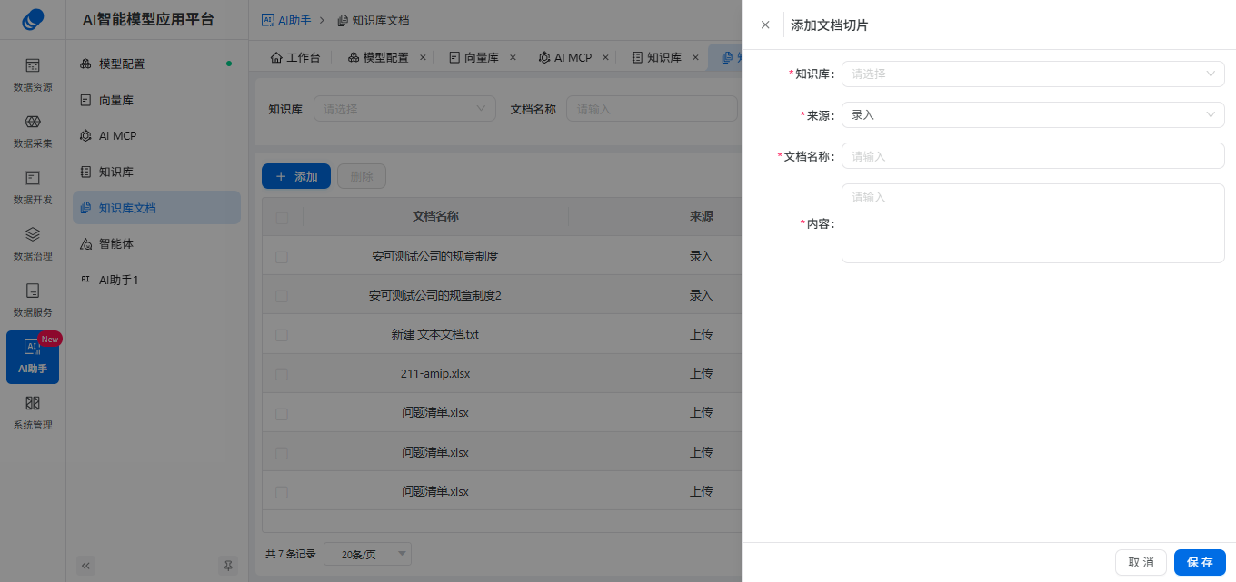The image size is (1236, 582).
Task: Tick the select-all header checkbox
Action: click(x=282, y=217)
